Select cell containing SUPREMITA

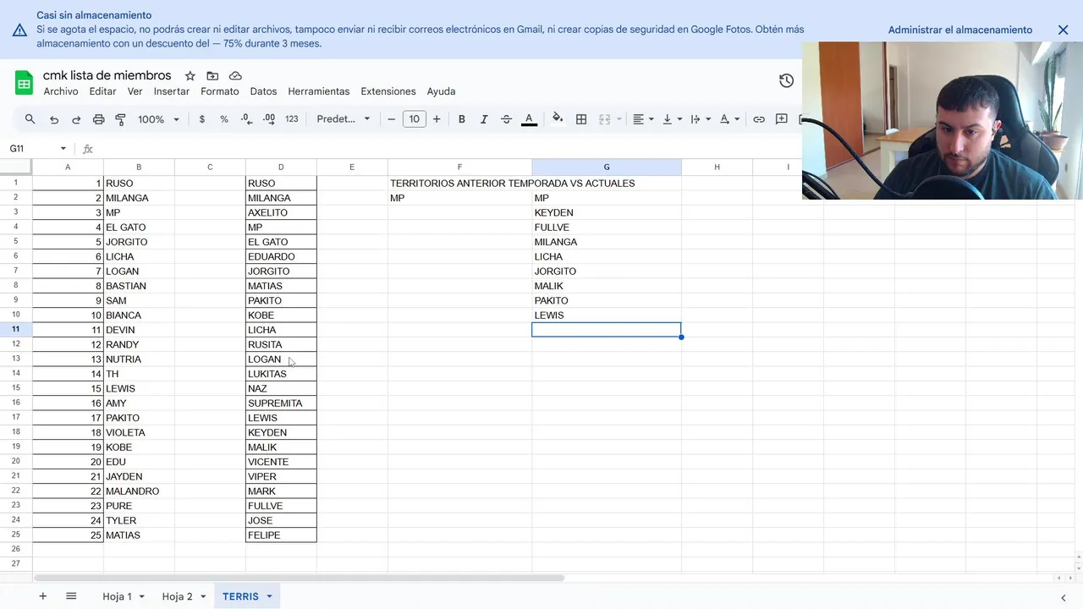tap(281, 403)
